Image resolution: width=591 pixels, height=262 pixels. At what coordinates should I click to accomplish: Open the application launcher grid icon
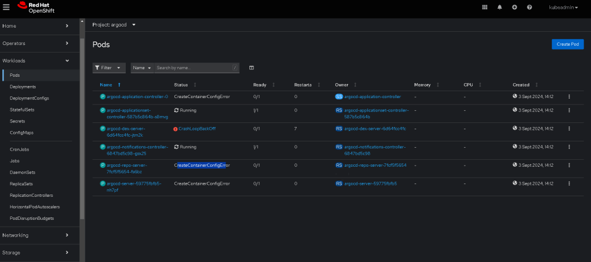point(485,7)
